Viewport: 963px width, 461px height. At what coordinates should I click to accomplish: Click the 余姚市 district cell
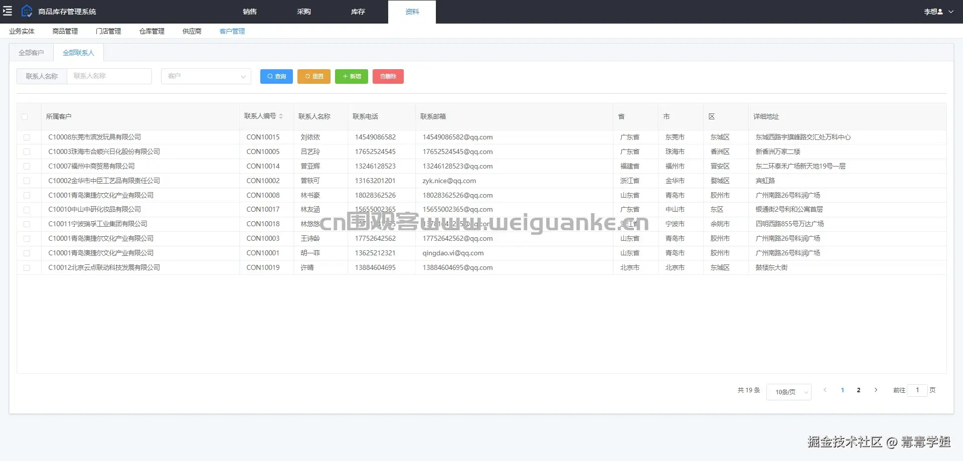point(720,224)
